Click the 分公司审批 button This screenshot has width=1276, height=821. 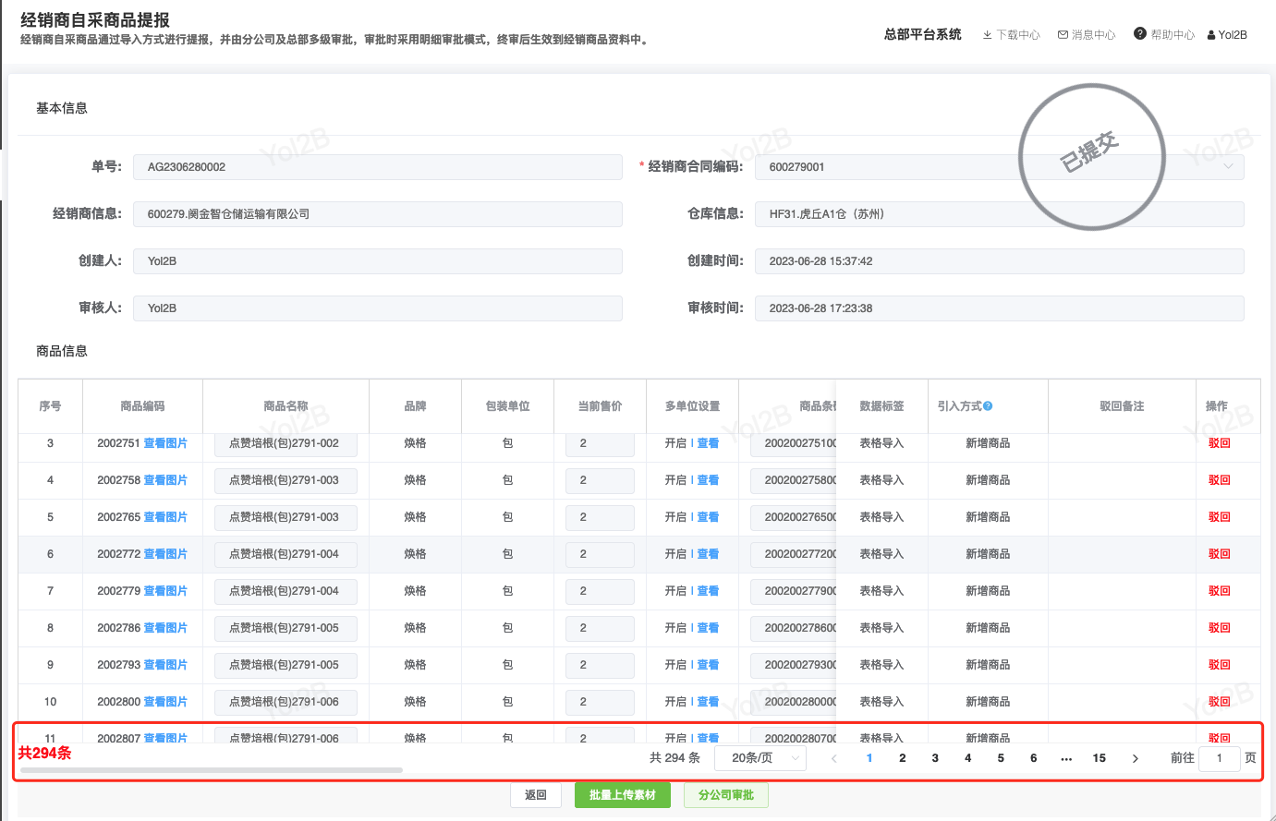tap(725, 795)
